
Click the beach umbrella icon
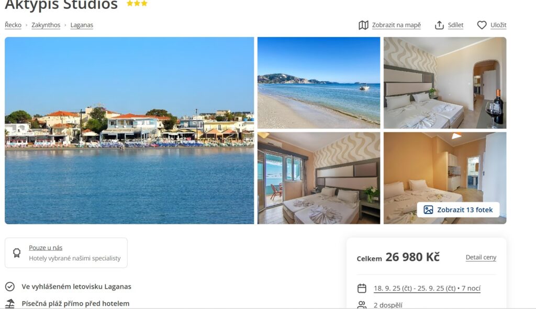tap(10, 303)
